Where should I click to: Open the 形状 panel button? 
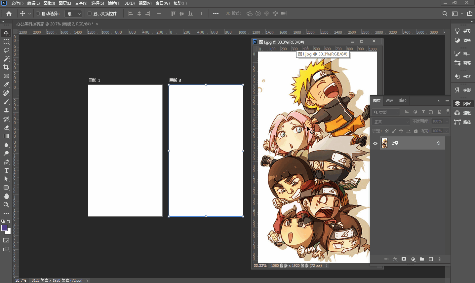[x=463, y=76]
